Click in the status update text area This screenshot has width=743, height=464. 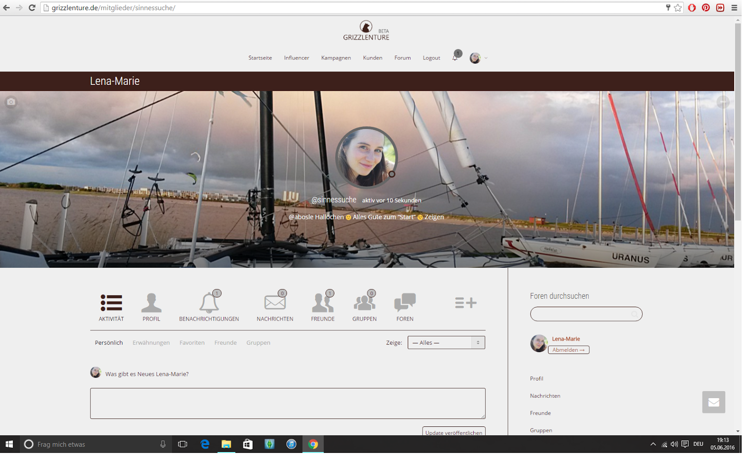pyautogui.click(x=288, y=403)
